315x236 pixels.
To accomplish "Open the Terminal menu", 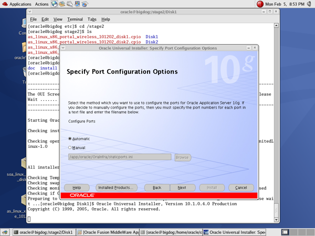I will pos(75,19).
